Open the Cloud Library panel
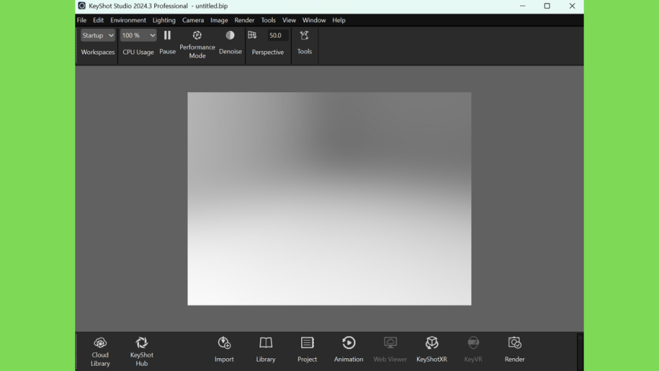 click(100, 352)
